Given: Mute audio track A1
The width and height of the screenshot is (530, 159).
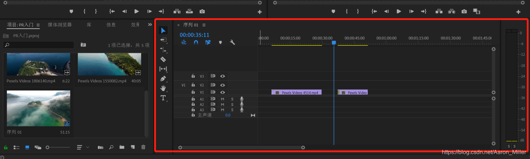Looking at the screenshot, I should click(x=222, y=99).
